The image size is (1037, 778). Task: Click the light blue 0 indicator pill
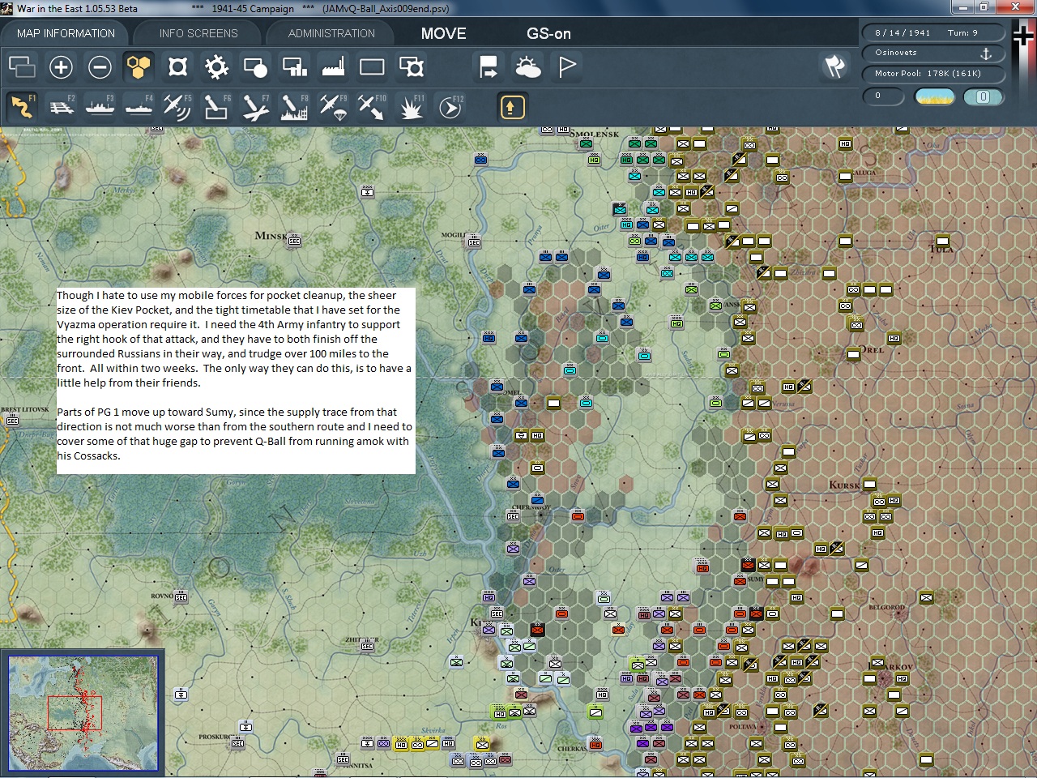[x=983, y=96]
